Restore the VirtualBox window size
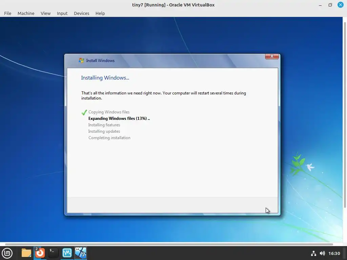 tap(330, 5)
